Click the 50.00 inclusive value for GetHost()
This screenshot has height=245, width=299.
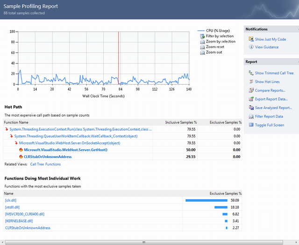(191, 150)
